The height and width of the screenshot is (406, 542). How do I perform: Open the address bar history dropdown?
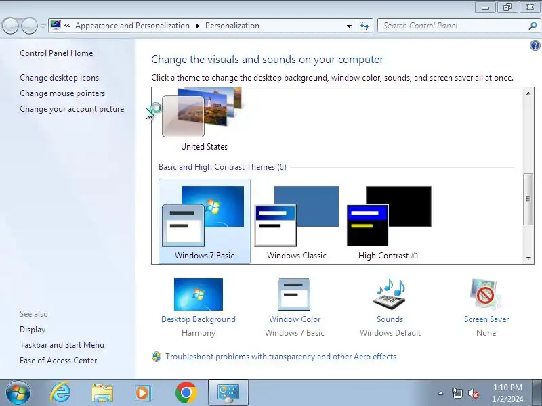(x=349, y=26)
